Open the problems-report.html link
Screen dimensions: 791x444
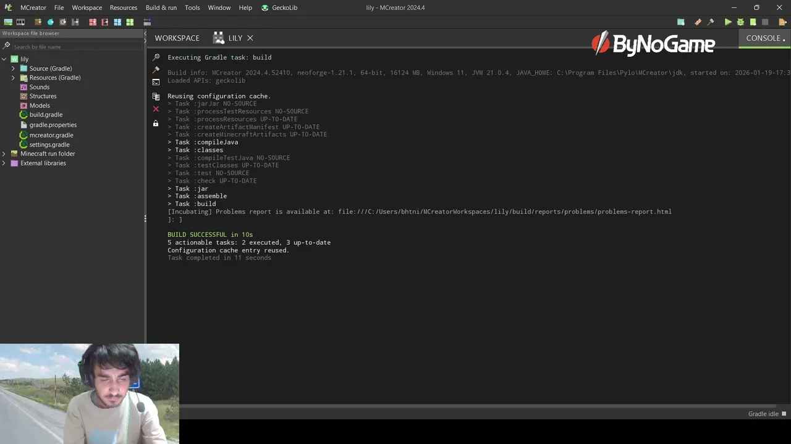505,212
